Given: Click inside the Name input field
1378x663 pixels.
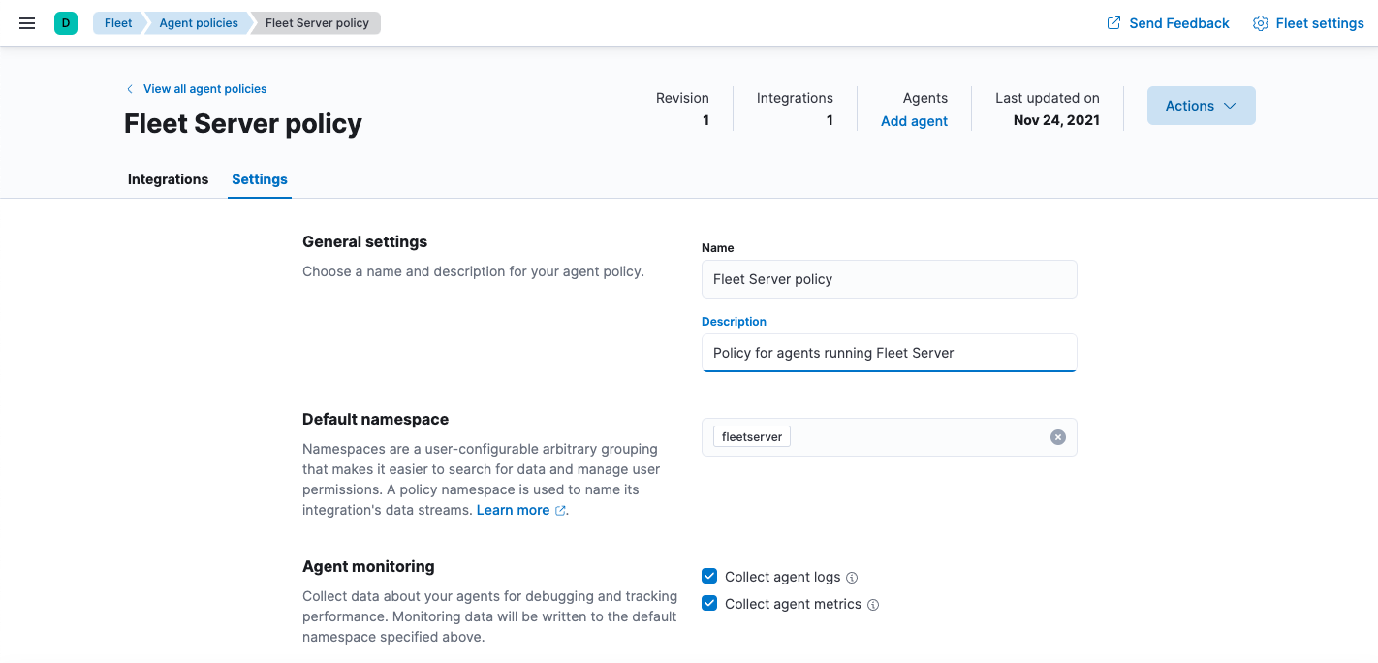Looking at the screenshot, I should (x=889, y=279).
